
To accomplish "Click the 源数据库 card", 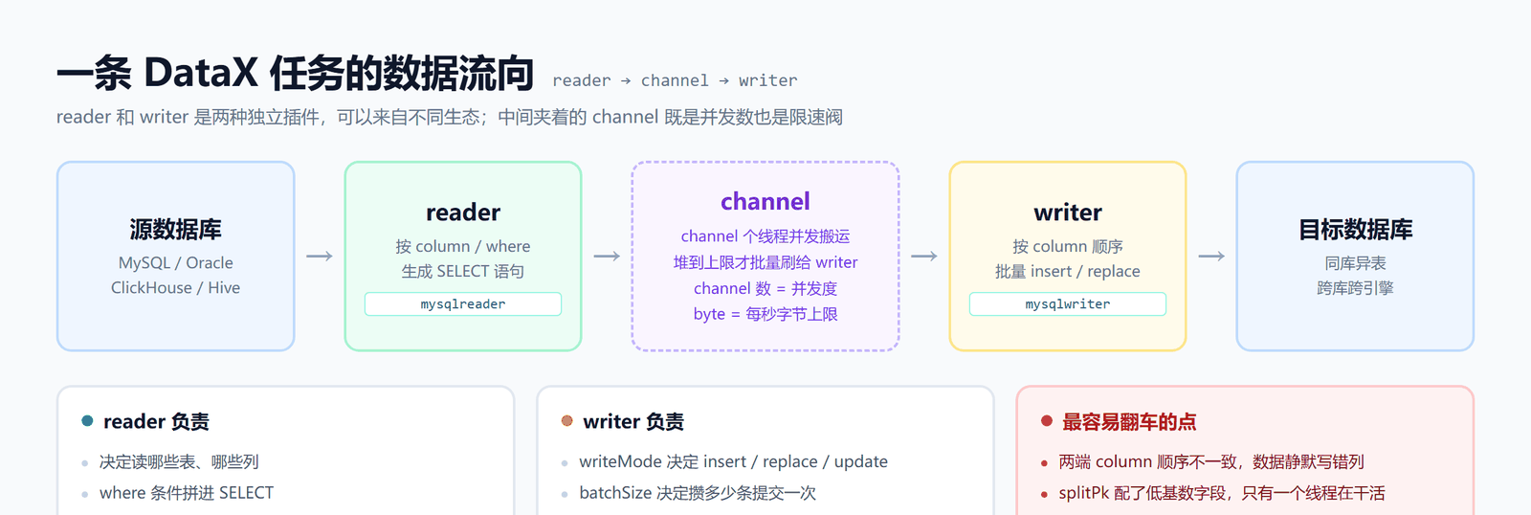I will coord(176,256).
